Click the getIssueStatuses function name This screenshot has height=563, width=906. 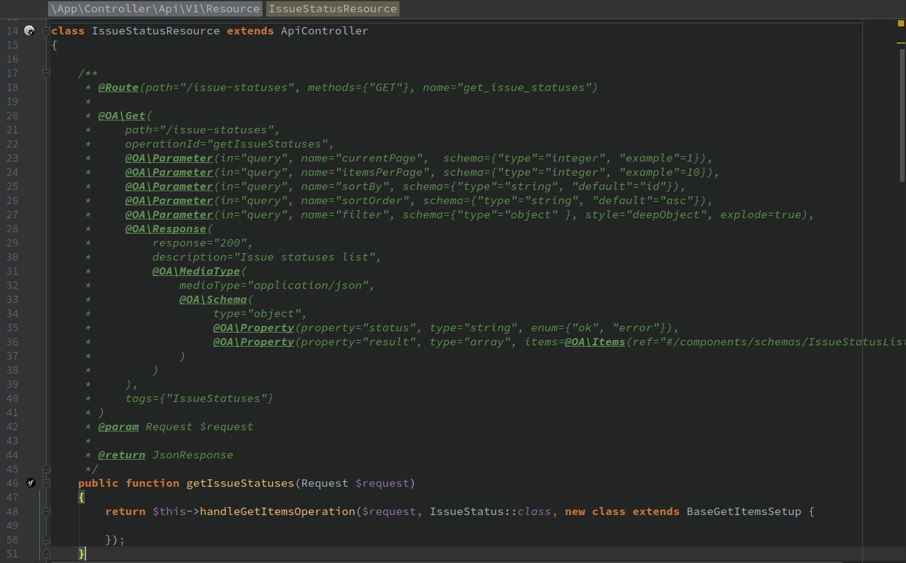pos(240,483)
